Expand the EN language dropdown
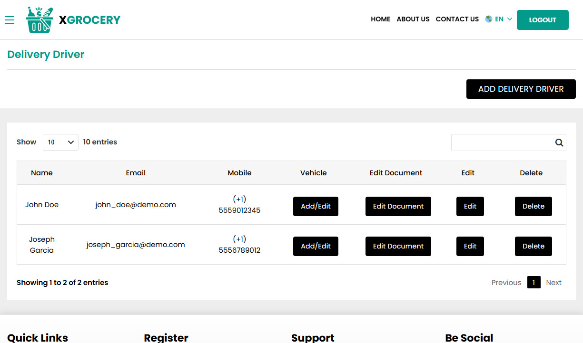This screenshot has width=583, height=343. click(504, 19)
